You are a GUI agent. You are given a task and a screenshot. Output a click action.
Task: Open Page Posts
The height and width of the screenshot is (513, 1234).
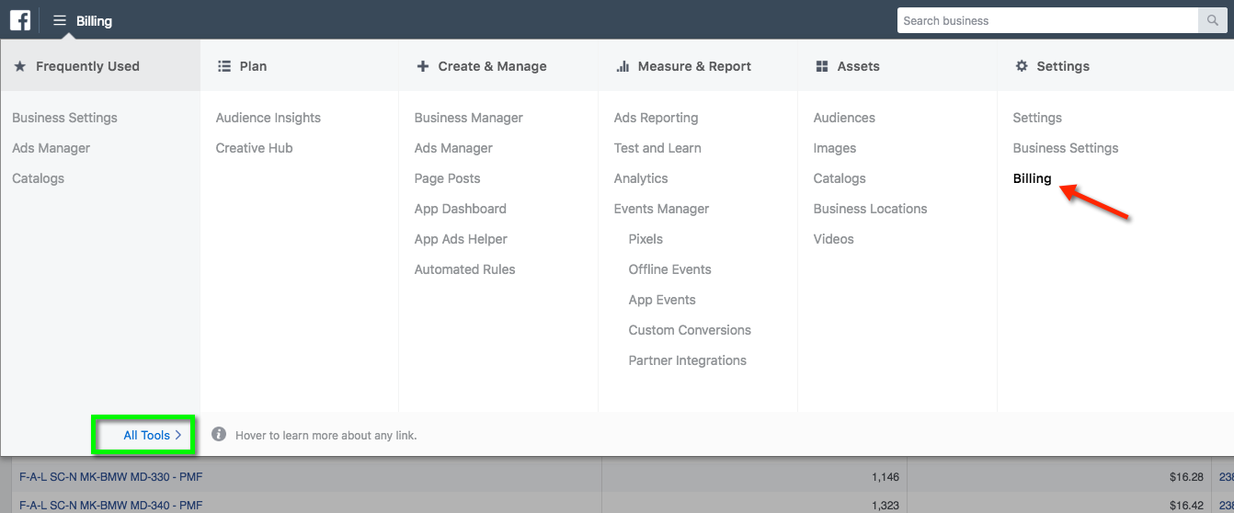(x=447, y=178)
